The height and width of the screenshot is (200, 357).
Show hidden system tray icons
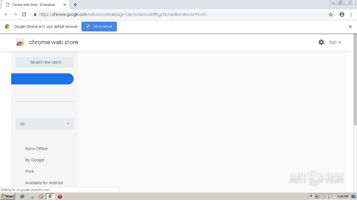click(311, 196)
